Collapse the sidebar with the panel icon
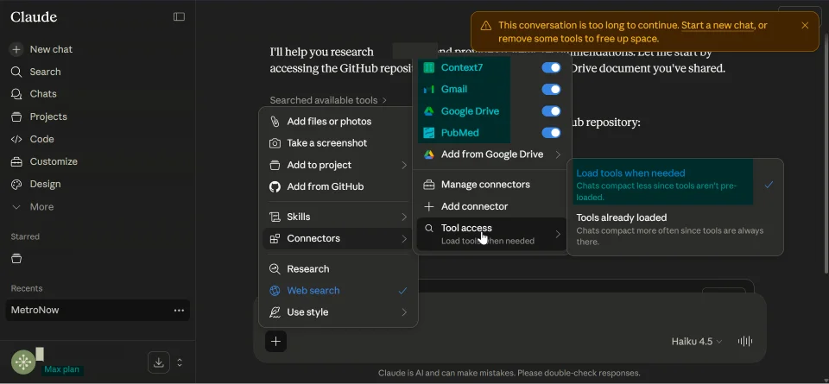 [x=180, y=17]
